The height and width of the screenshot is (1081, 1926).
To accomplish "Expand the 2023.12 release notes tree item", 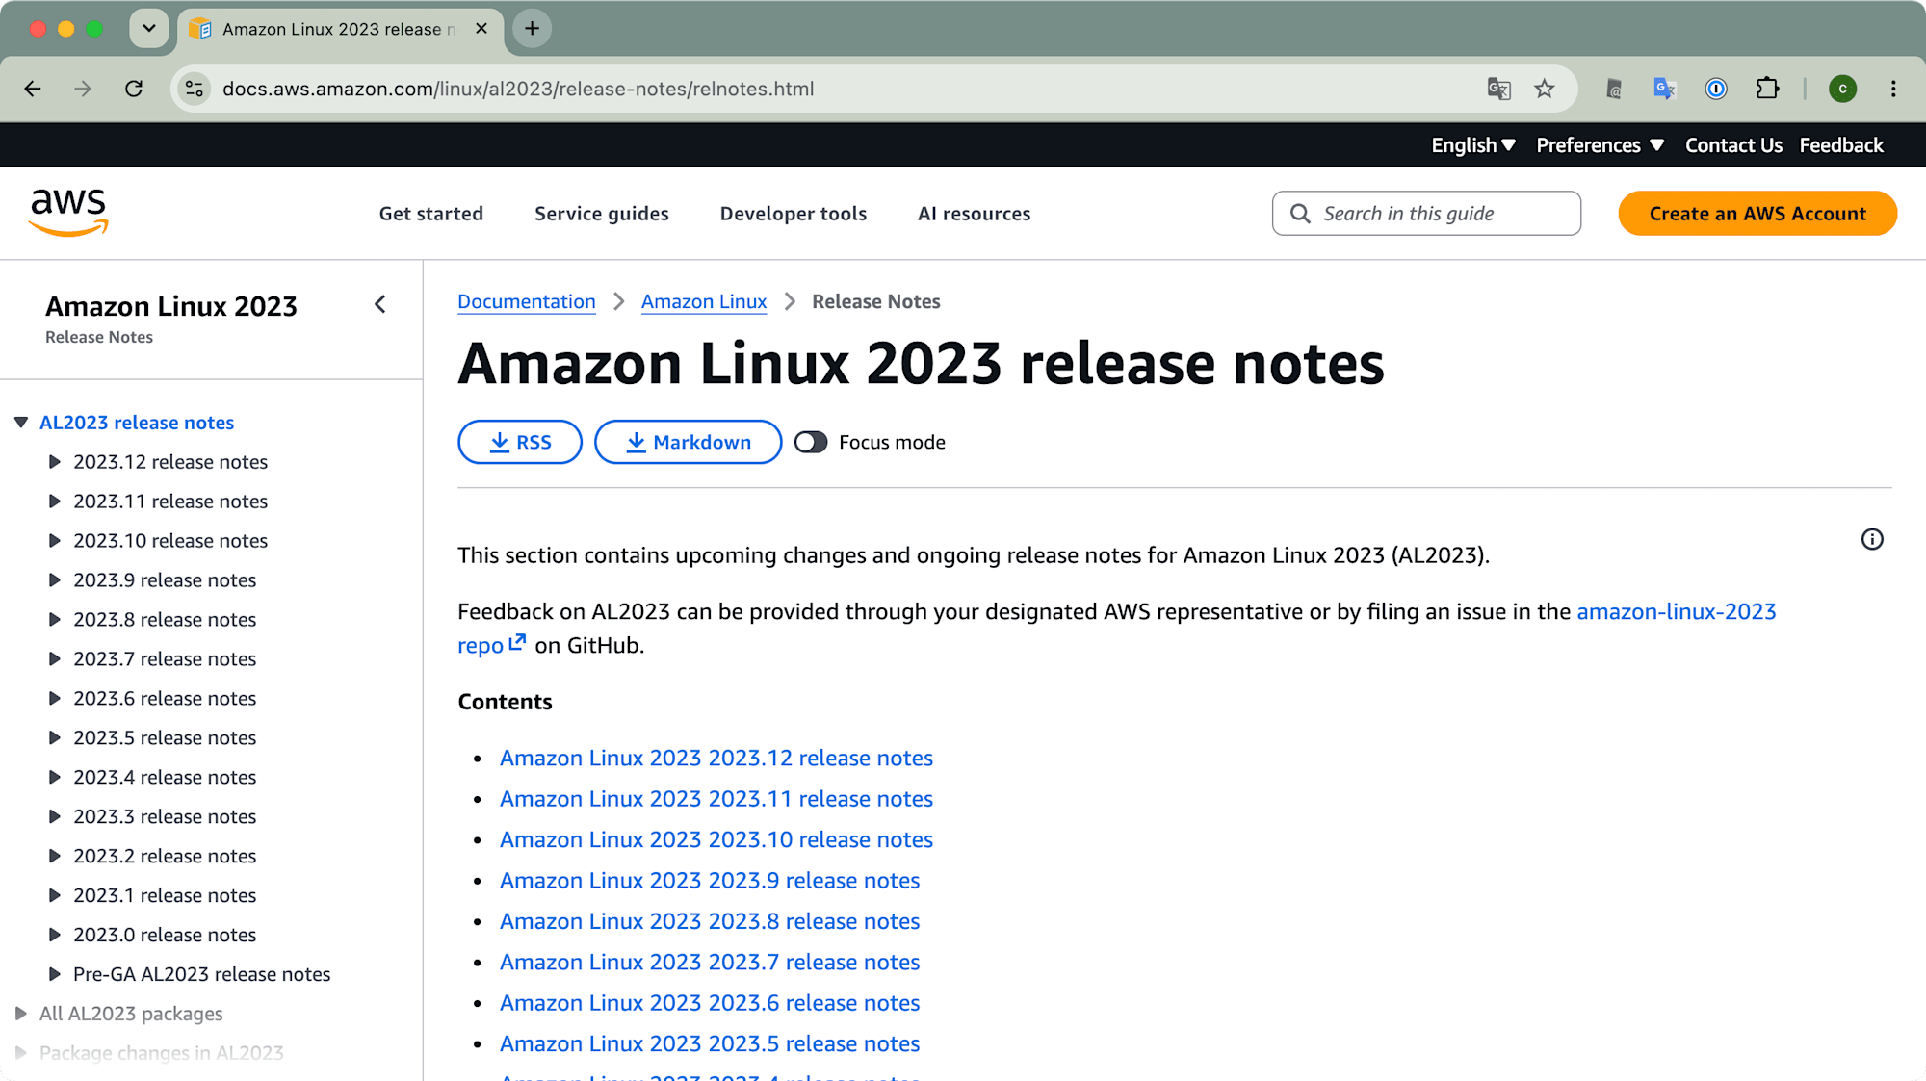I will (55, 462).
